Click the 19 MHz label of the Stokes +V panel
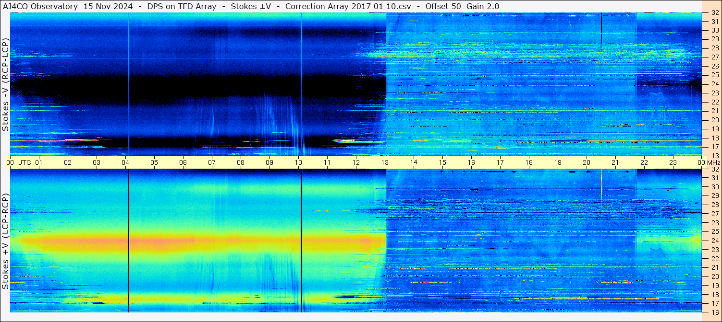 coord(714,285)
